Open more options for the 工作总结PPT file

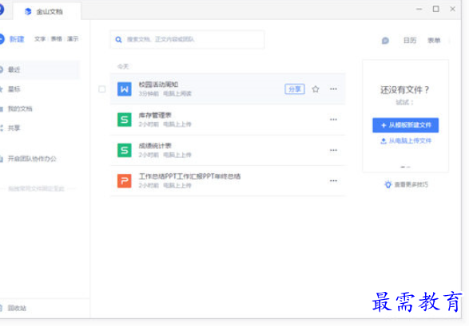pos(333,181)
